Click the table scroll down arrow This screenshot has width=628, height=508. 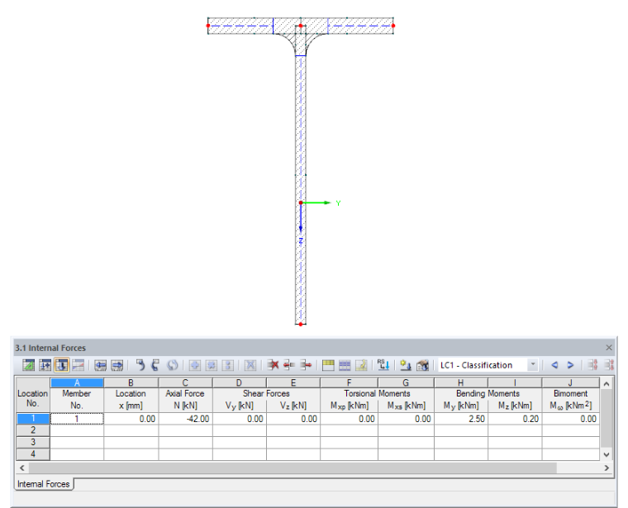coord(607,454)
